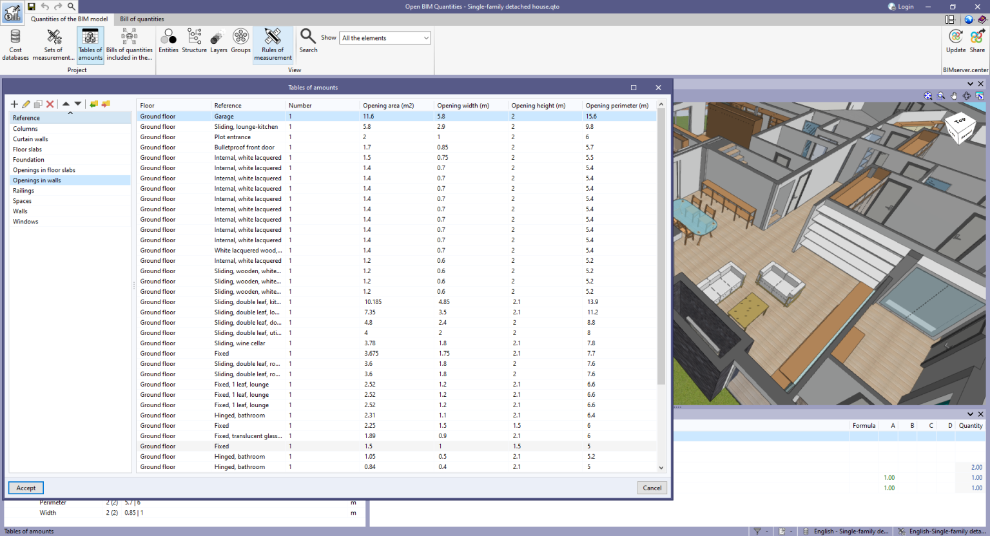
Task: Switch to the Bill of quantities tab
Action: 141,19
